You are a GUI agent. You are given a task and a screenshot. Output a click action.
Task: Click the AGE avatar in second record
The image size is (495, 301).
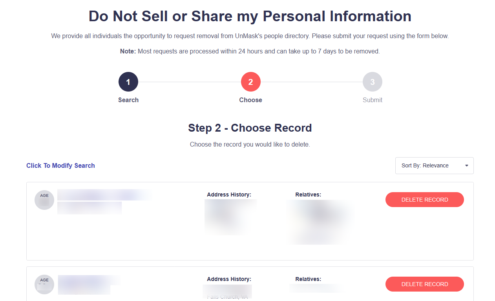click(44, 284)
